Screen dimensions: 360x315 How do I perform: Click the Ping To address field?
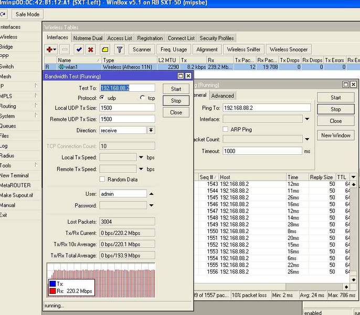tap(267, 108)
